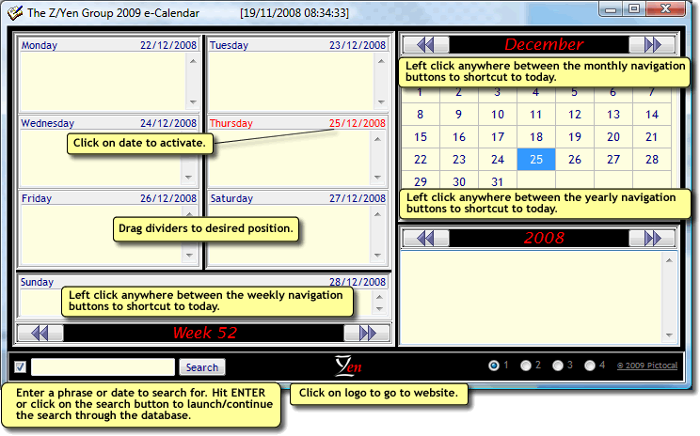Image resolution: width=700 pixels, height=436 pixels.
Task: Click scroll down arrow in Monday notes
Action: click(x=193, y=102)
